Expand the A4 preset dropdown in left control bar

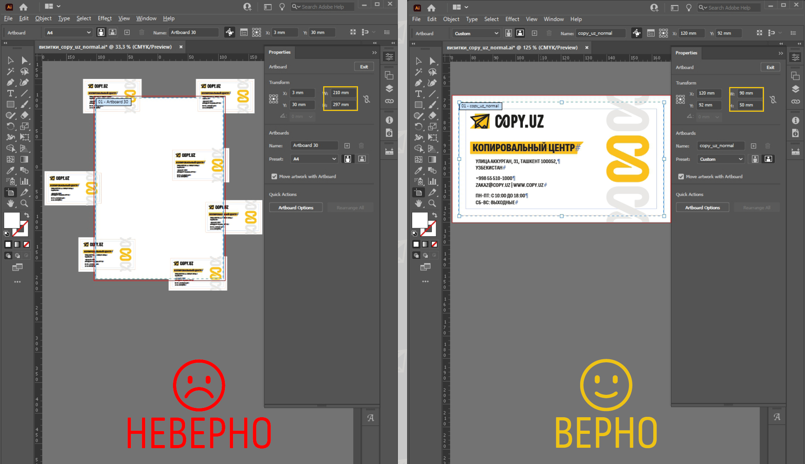click(x=68, y=33)
